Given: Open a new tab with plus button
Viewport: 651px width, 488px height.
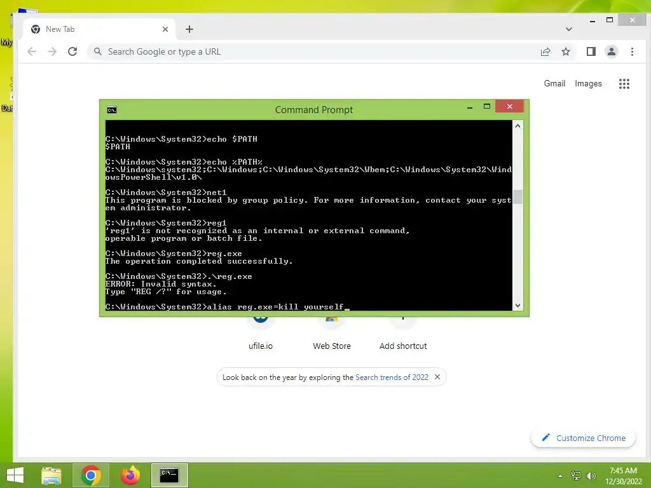Looking at the screenshot, I should [x=189, y=29].
